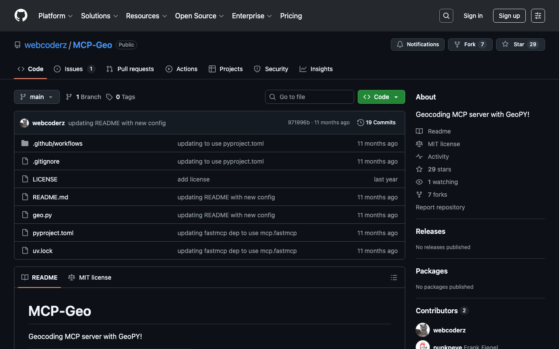Toggle Notifications for this repository
The width and height of the screenshot is (559, 349).
[418, 44]
